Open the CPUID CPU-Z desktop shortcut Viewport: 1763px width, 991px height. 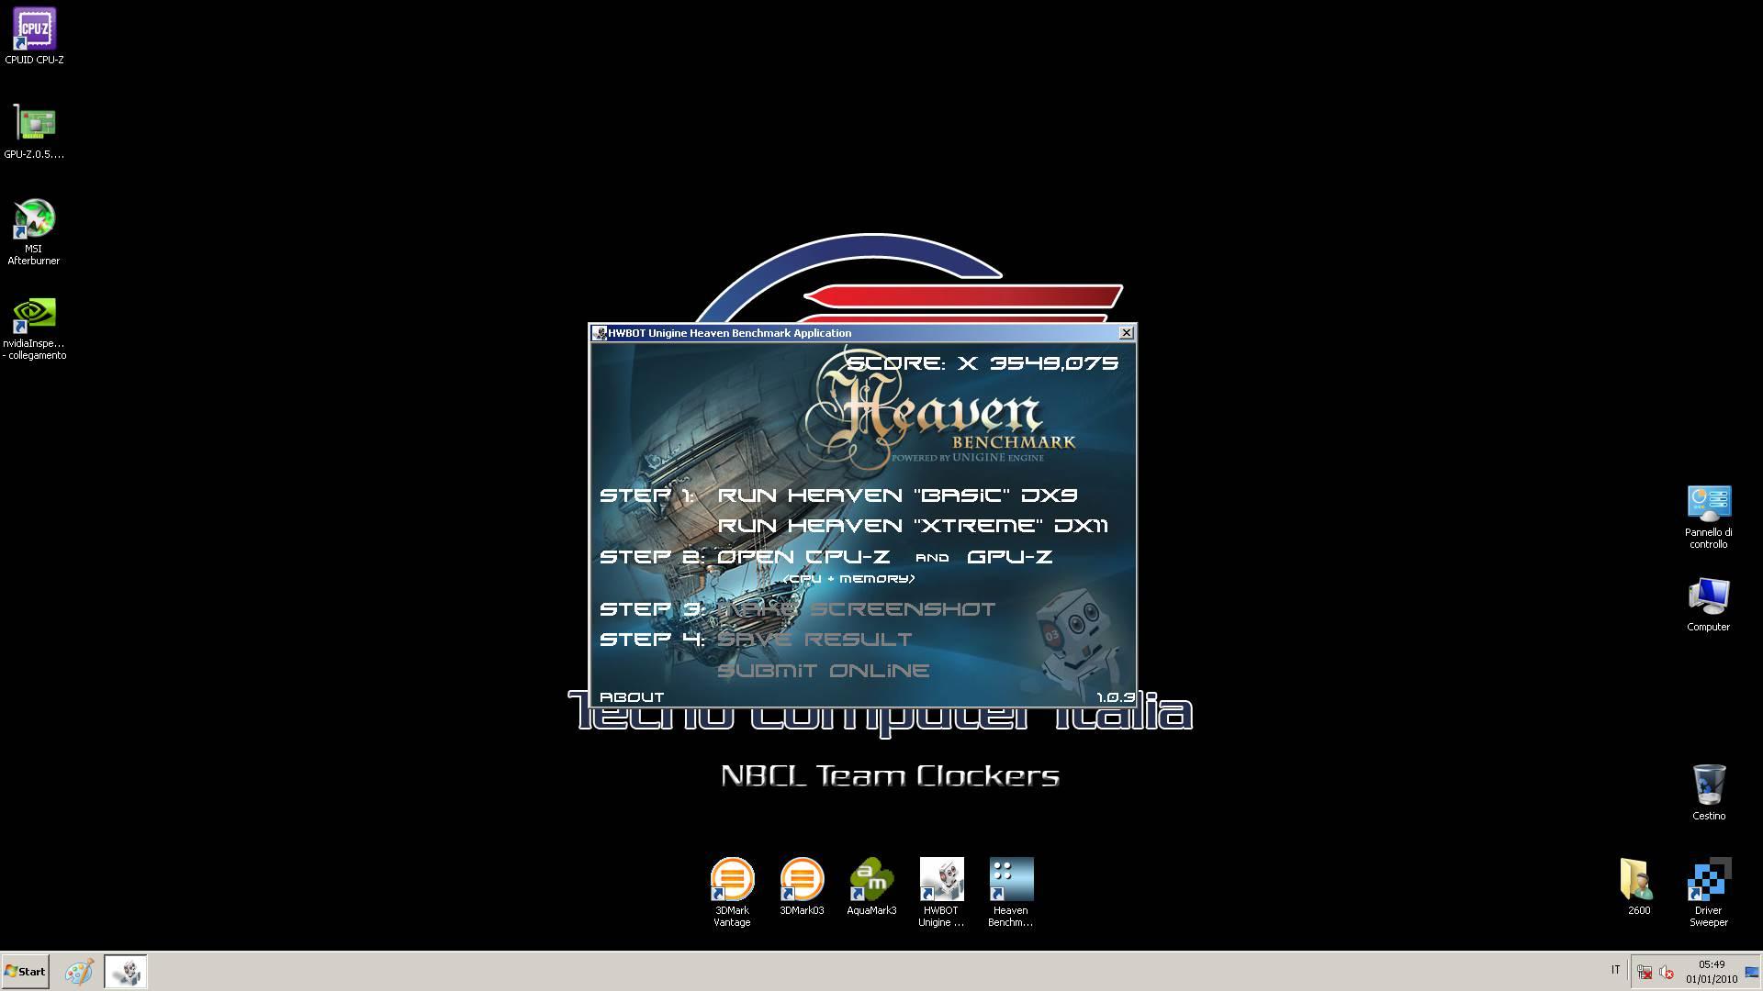tap(35, 37)
